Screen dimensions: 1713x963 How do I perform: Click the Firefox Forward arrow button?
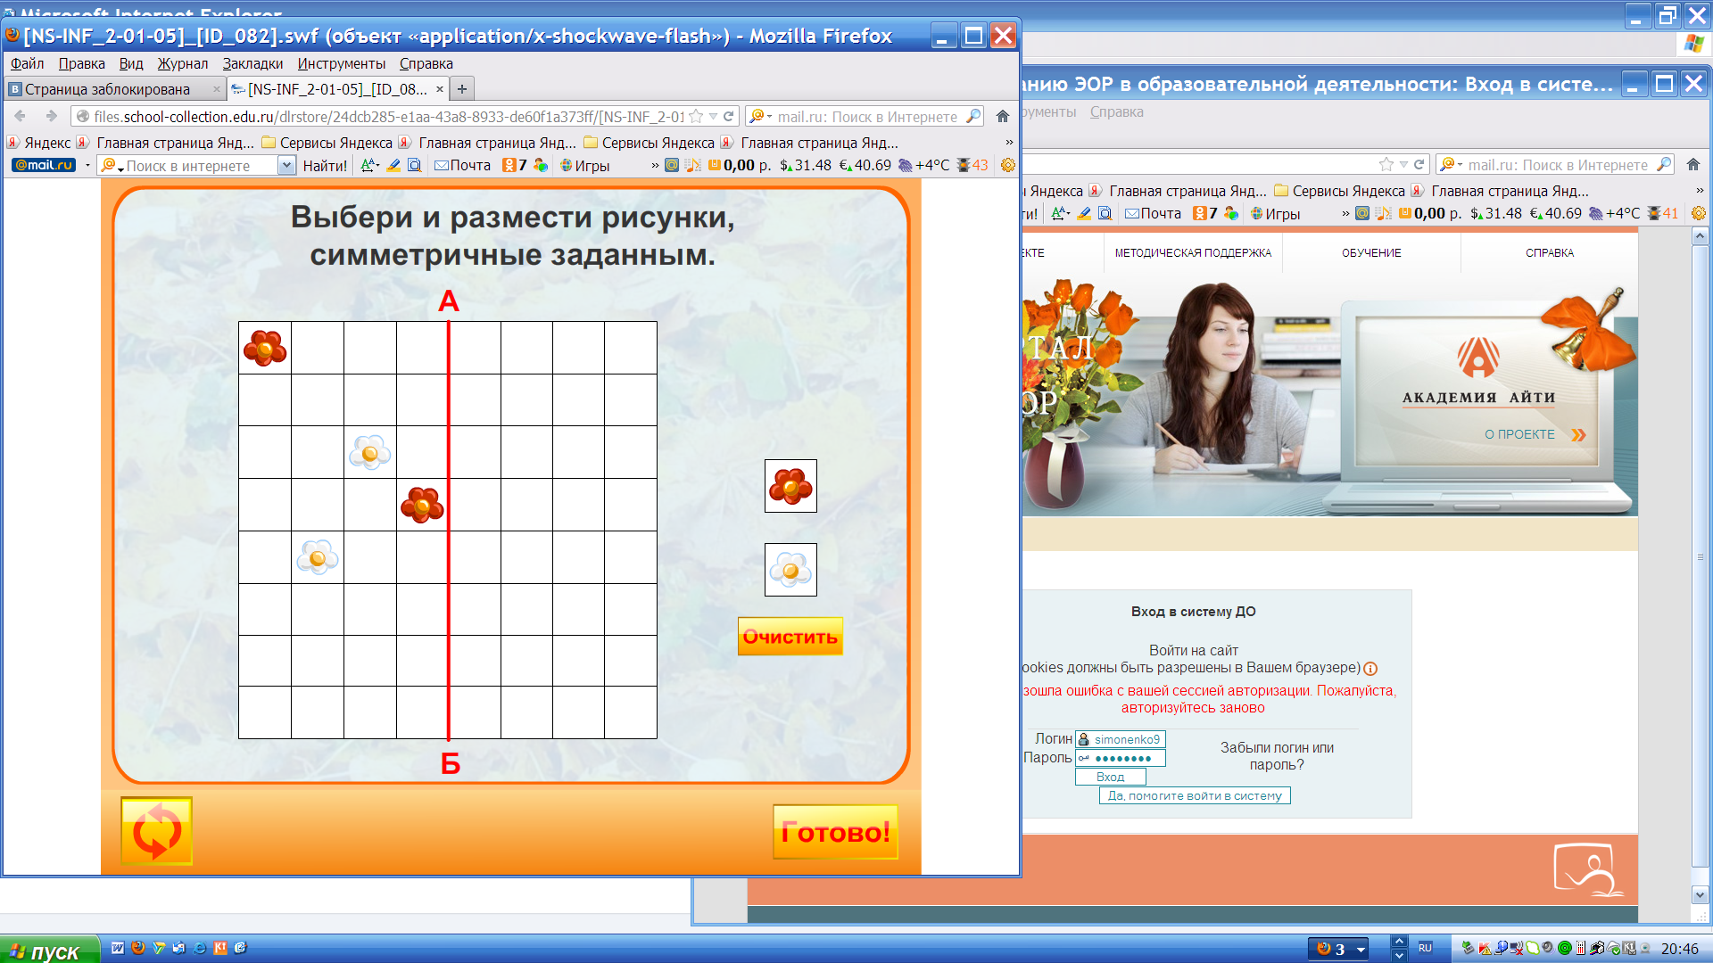point(51,116)
